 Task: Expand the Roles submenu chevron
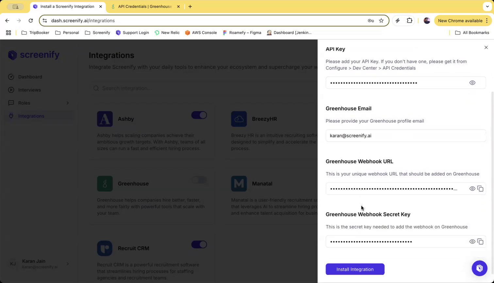click(68, 103)
